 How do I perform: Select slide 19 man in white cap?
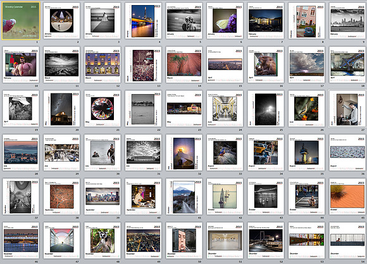21,109
